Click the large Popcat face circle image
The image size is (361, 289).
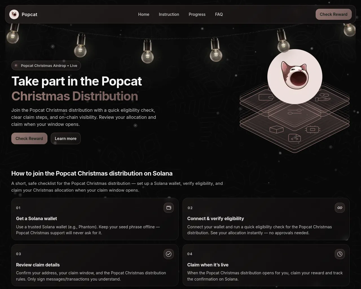coord(295,76)
